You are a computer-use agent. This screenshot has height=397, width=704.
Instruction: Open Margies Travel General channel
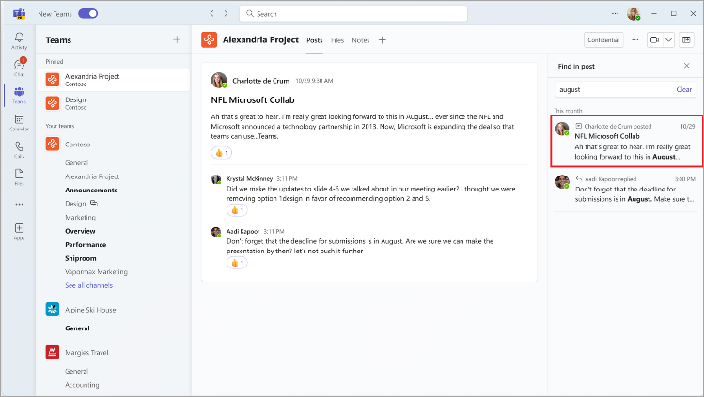[76, 371]
